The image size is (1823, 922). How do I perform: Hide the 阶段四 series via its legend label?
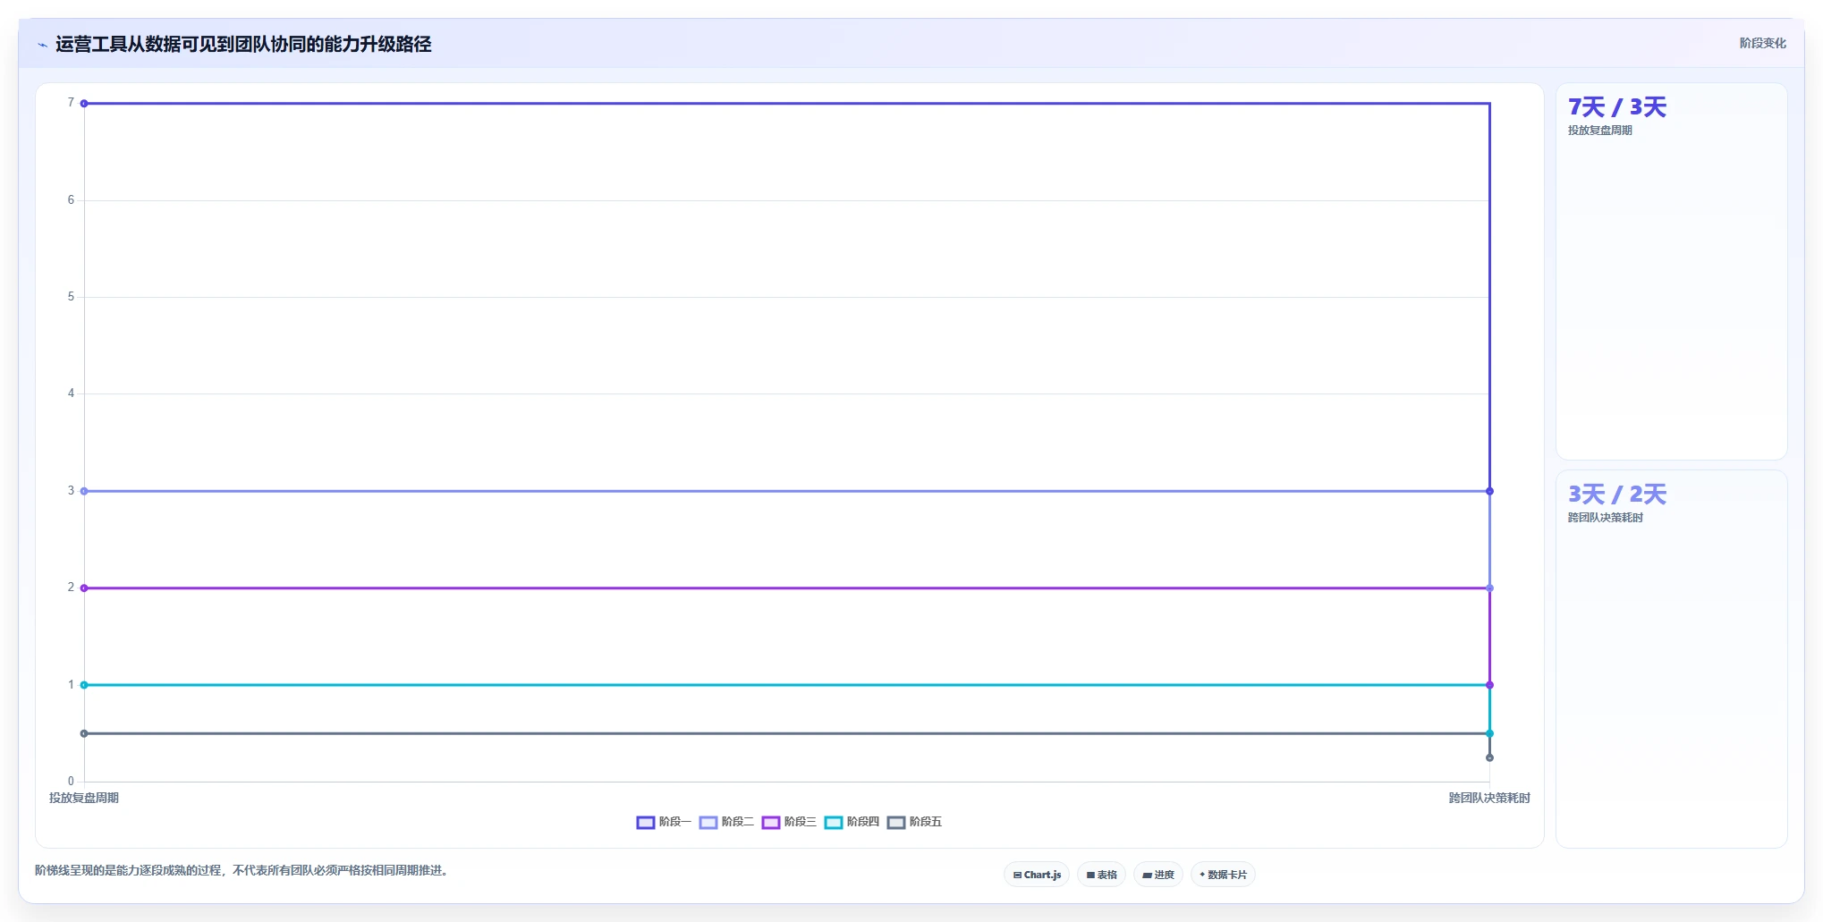click(x=862, y=822)
